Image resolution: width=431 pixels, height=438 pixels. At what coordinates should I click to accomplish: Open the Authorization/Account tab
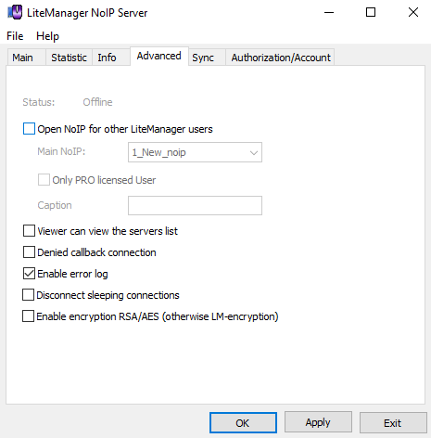pyautogui.click(x=280, y=58)
